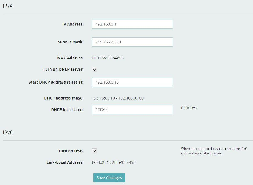Click the IPv6 section heading
253x185 pixels.
point(8,132)
